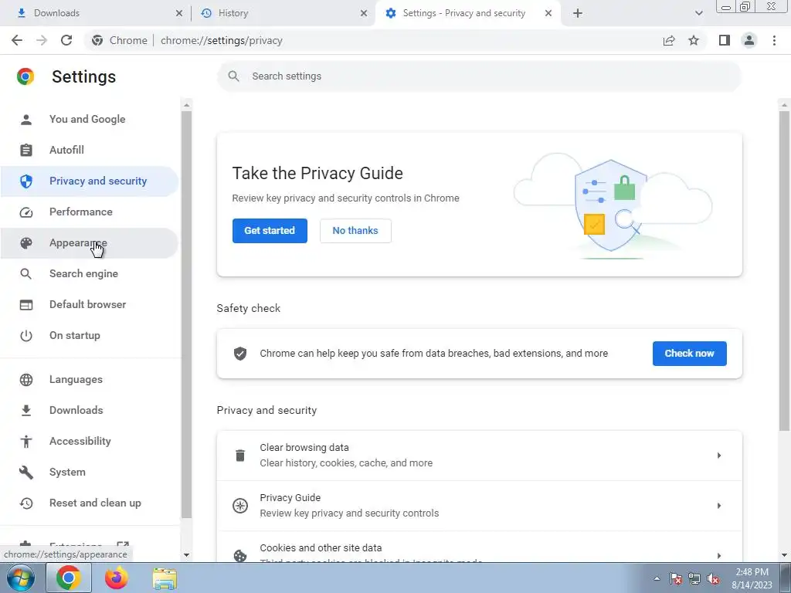
Task: Click the Chrome logo next to Settings title
Action: tap(25, 76)
